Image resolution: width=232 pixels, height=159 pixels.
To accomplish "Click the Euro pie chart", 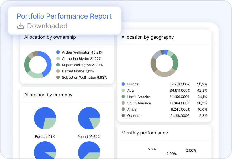I will coord(45,118).
